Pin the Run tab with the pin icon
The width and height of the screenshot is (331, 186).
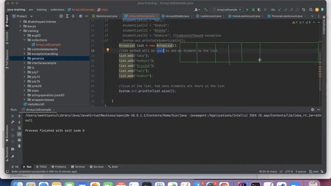[x=12, y=157]
